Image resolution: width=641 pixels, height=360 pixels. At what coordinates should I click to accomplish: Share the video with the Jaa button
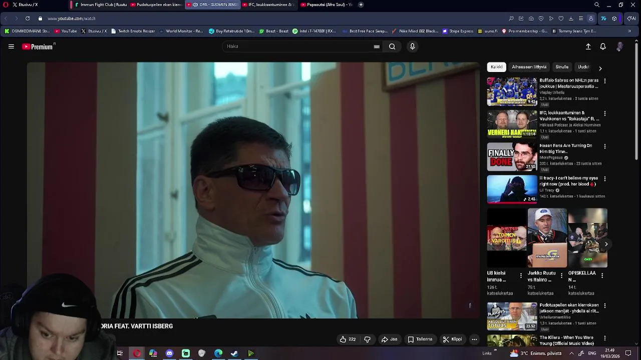pos(389,339)
